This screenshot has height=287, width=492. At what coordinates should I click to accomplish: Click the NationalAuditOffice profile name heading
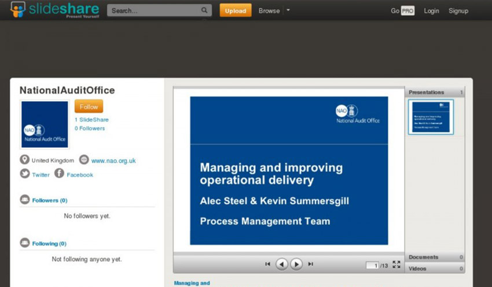67,90
